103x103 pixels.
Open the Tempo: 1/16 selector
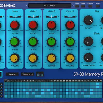tap(28, 74)
